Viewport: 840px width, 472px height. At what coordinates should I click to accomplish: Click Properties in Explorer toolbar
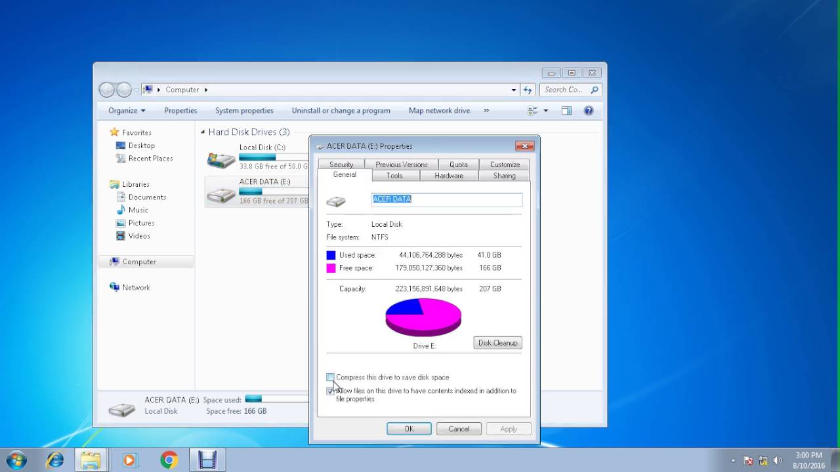(180, 111)
